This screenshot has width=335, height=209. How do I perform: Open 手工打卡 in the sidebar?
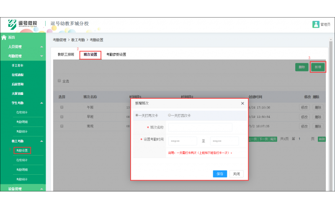(18, 66)
